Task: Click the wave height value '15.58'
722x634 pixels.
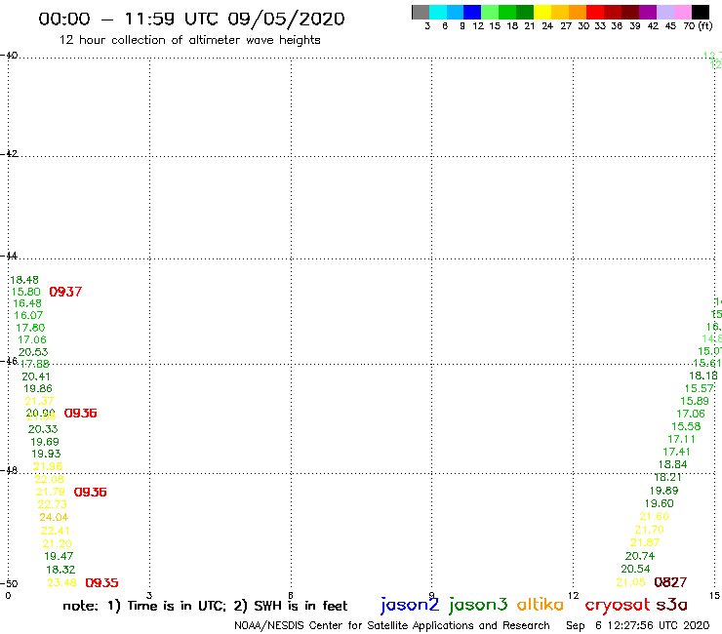Action: tap(686, 426)
